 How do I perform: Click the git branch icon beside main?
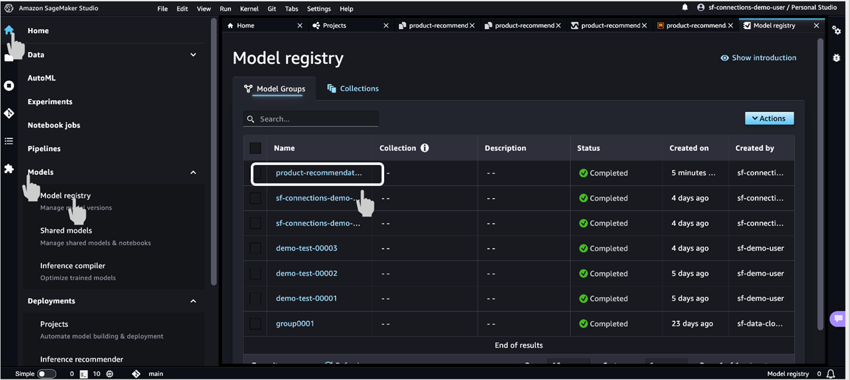pos(136,373)
